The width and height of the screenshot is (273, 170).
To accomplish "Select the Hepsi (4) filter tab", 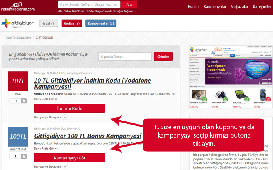I will click(48, 24).
